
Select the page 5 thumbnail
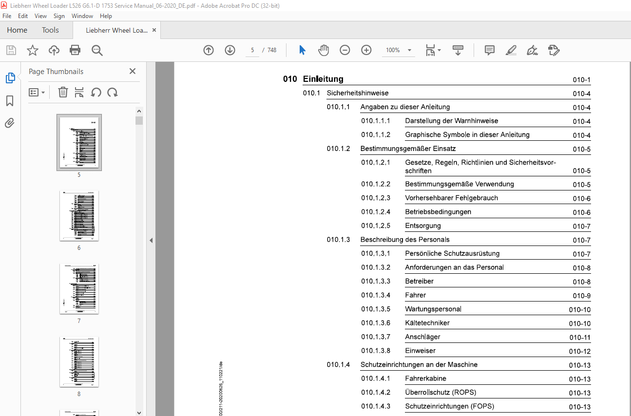click(79, 143)
